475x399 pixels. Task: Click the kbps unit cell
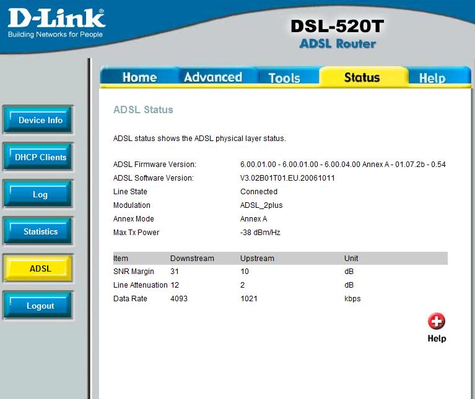[352, 299]
